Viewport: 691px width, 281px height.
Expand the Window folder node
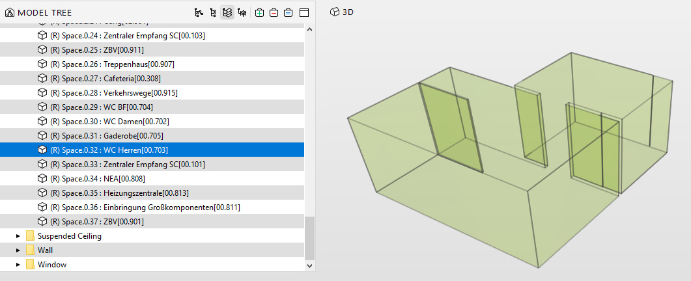point(18,265)
